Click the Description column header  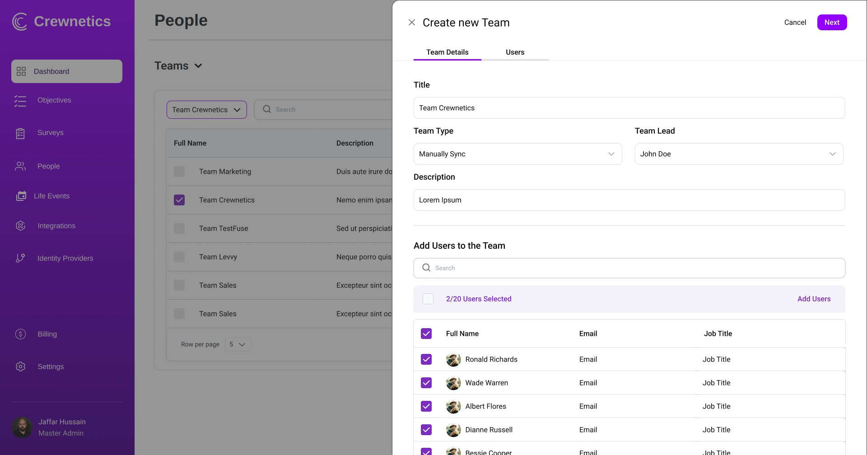tap(355, 143)
